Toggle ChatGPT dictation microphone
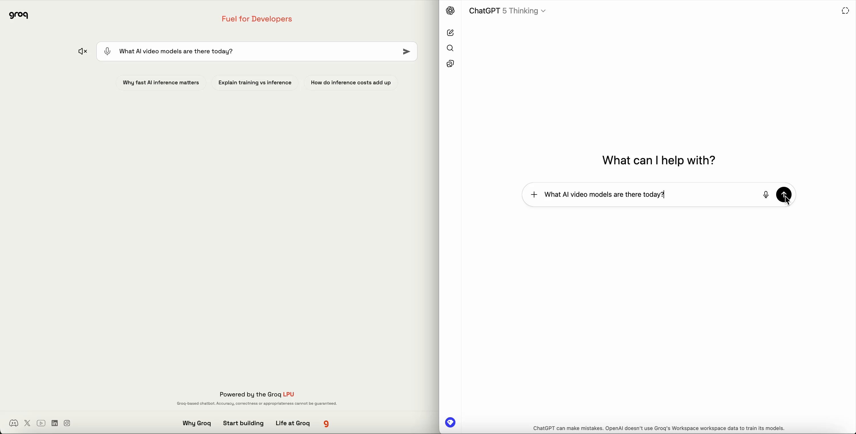The height and width of the screenshot is (434, 856). pyautogui.click(x=766, y=195)
